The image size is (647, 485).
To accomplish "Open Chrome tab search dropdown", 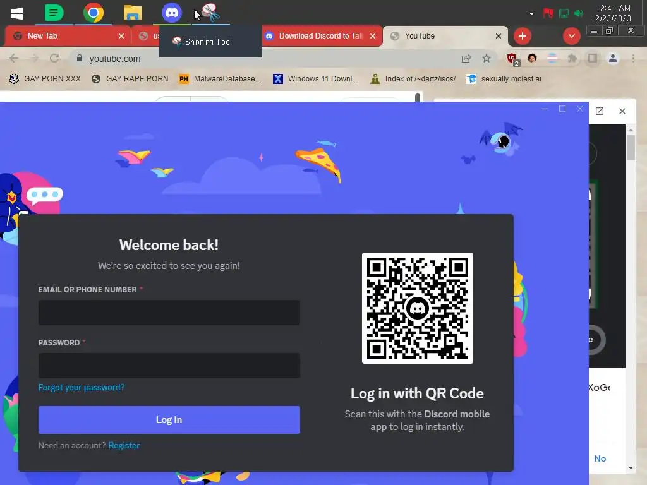I will pos(571,36).
